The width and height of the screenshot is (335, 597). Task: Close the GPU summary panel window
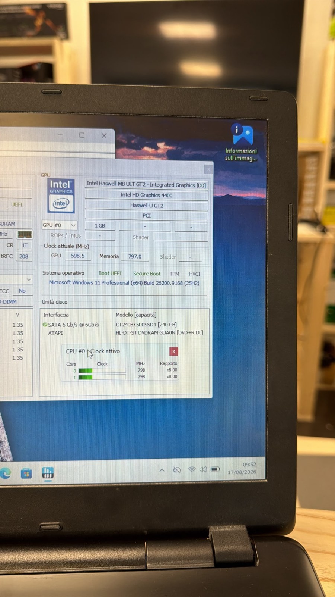(208, 169)
